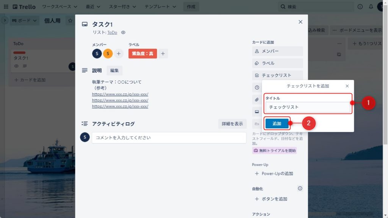Click the blue 追加 button
This screenshot has height=218, width=388.
pyautogui.click(x=277, y=123)
